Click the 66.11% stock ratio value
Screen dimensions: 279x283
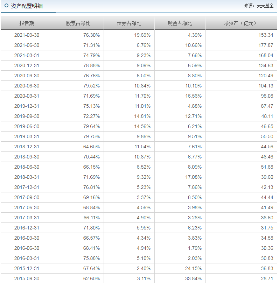coord(92,218)
